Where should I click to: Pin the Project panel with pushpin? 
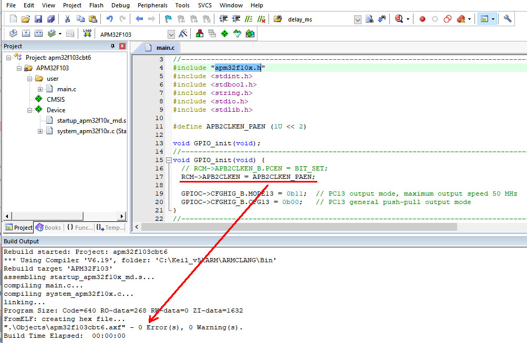[x=112, y=46]
